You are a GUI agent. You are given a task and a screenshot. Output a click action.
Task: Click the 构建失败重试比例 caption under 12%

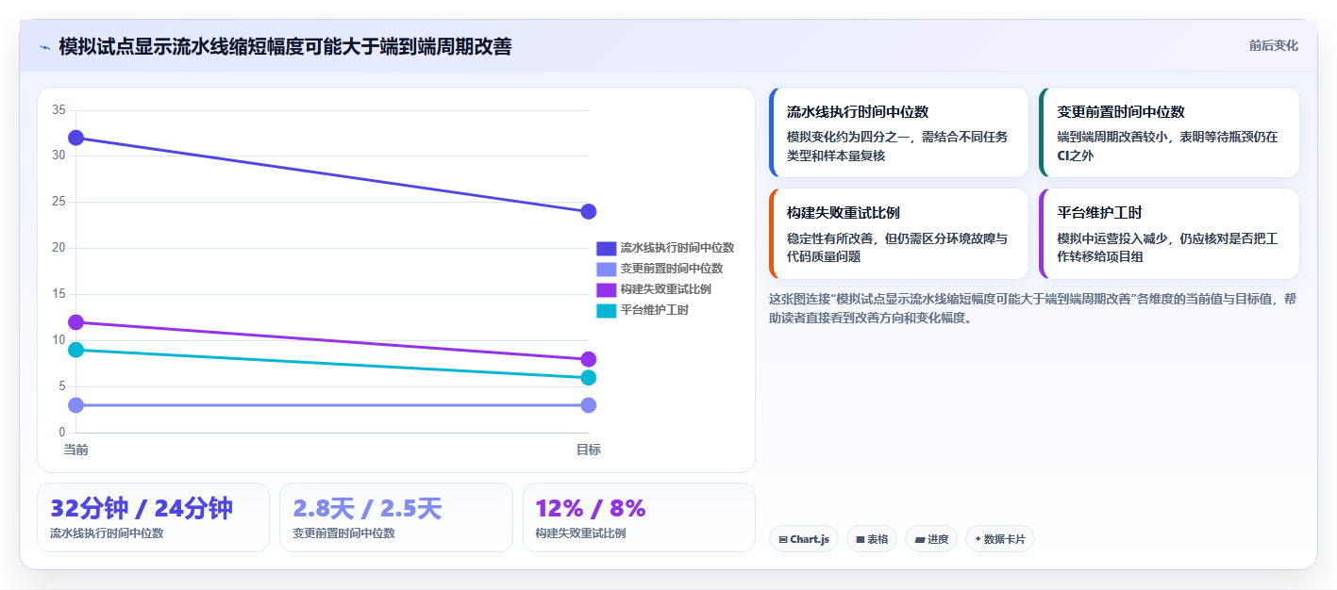click(580, 533)
